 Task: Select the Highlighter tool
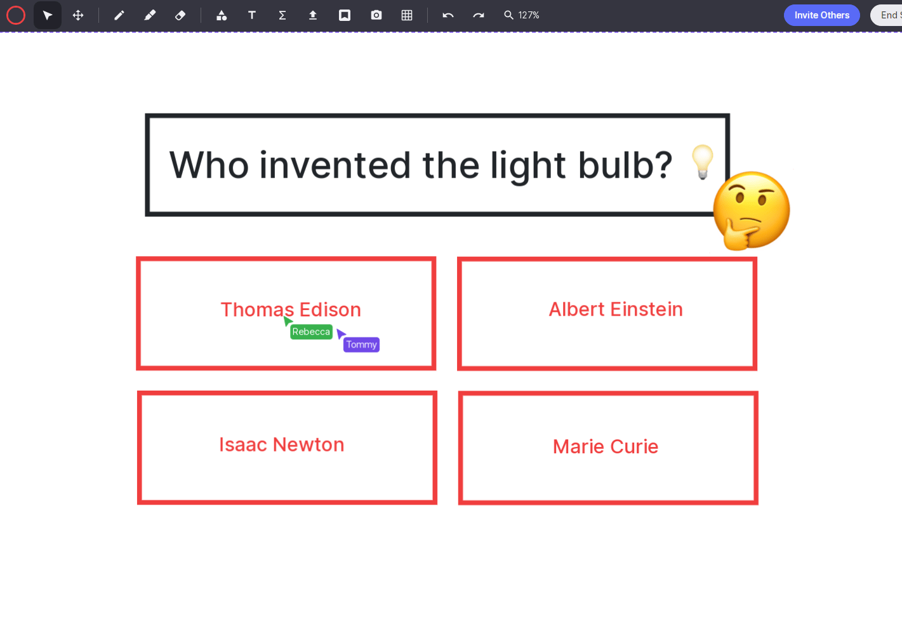(x=150, y=15)
